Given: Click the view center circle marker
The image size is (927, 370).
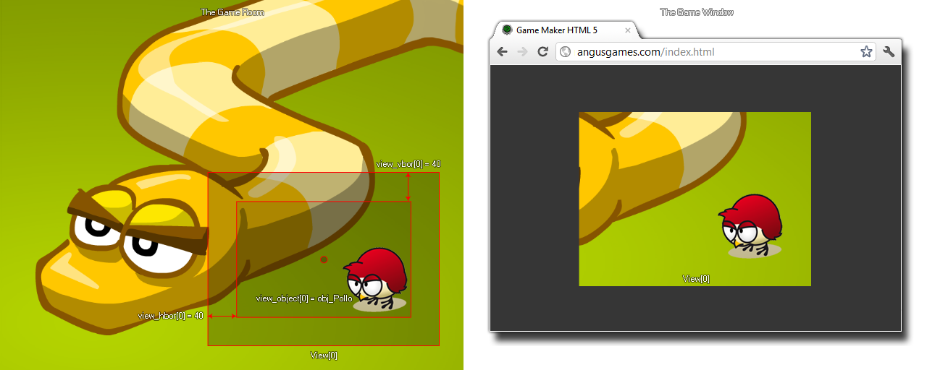Looking at the screenshot, I should (324, 259).
